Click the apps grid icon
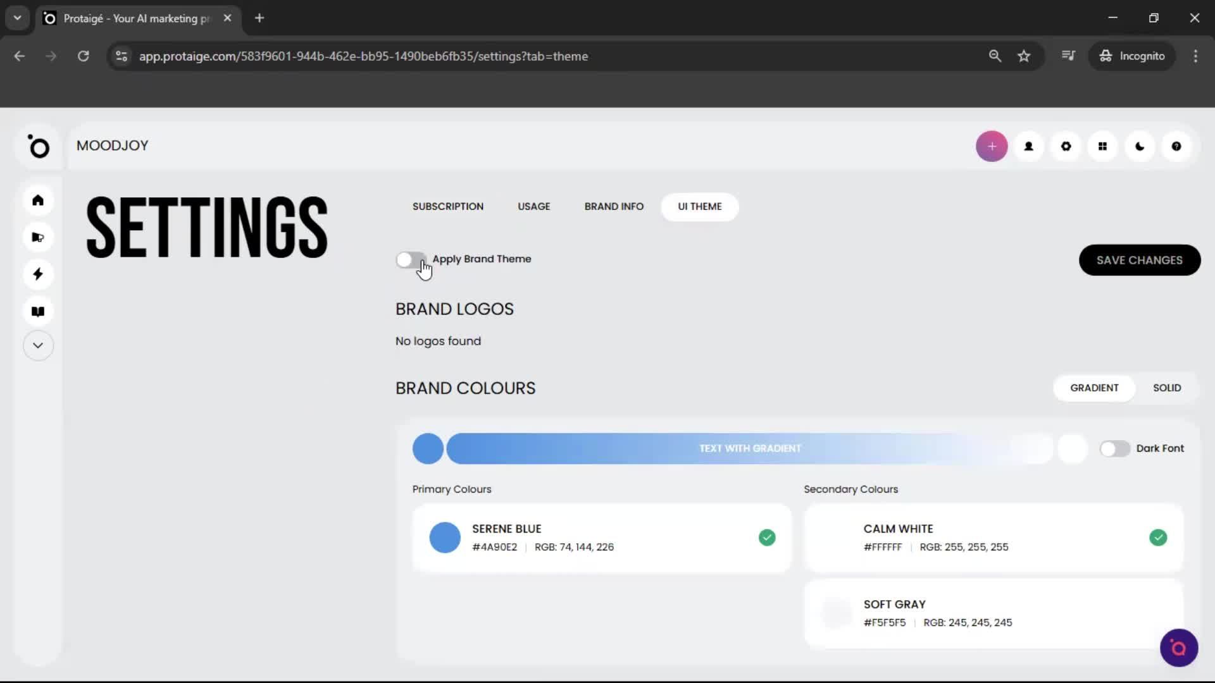 1102,146
